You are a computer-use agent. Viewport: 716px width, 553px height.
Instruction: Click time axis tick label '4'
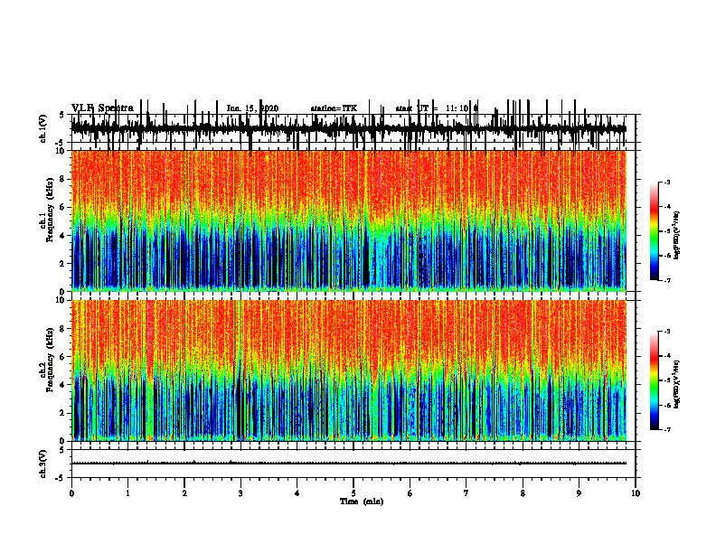click(x=297, y=493)
